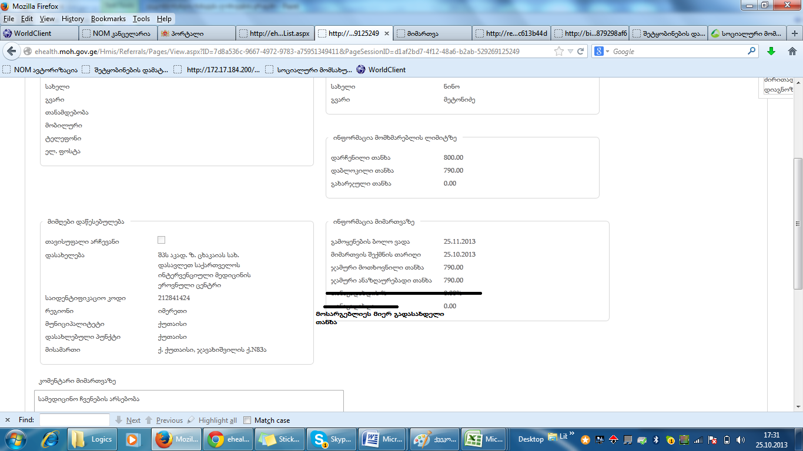Viewport: 803px width, 451px height.
Task: Toggle the თავისუფალი არჩევანი checkbox
Action: 162,240
